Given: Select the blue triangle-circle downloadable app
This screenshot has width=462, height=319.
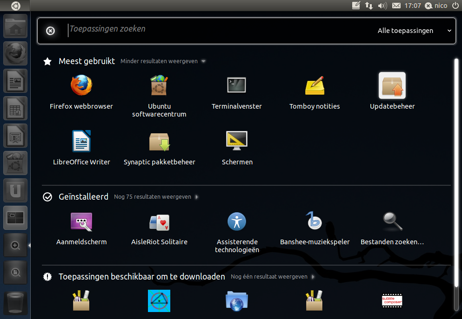Looking at the screenshot, I should click(159, 301).
